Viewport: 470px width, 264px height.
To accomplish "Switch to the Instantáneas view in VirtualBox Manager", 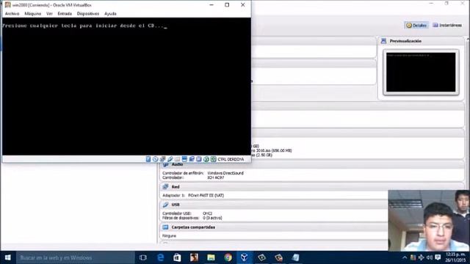I will click(447, 26).
